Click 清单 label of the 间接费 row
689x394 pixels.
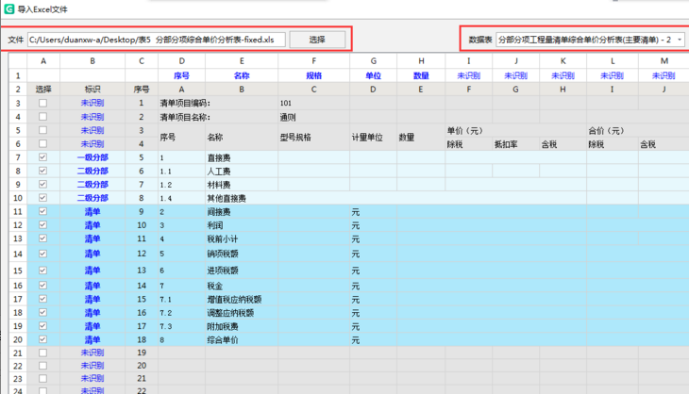(92, 212)
